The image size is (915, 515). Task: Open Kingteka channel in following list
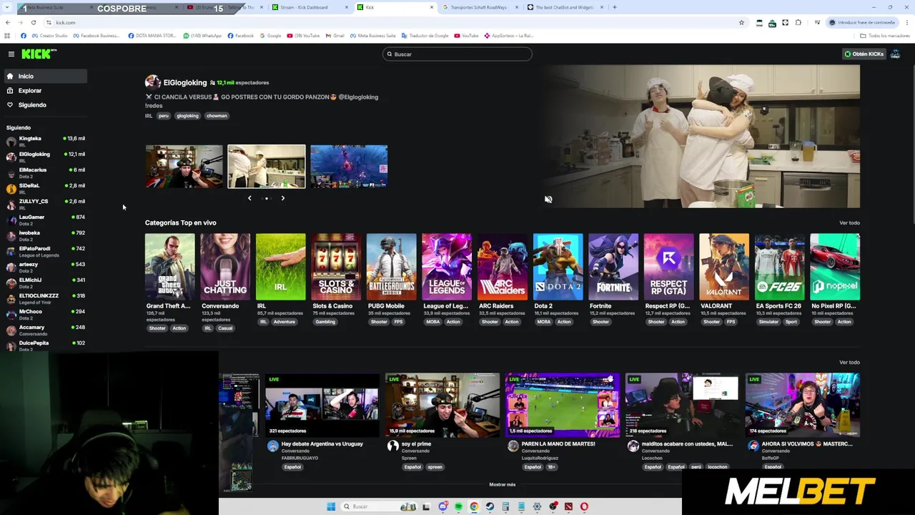tap(44, 141)
